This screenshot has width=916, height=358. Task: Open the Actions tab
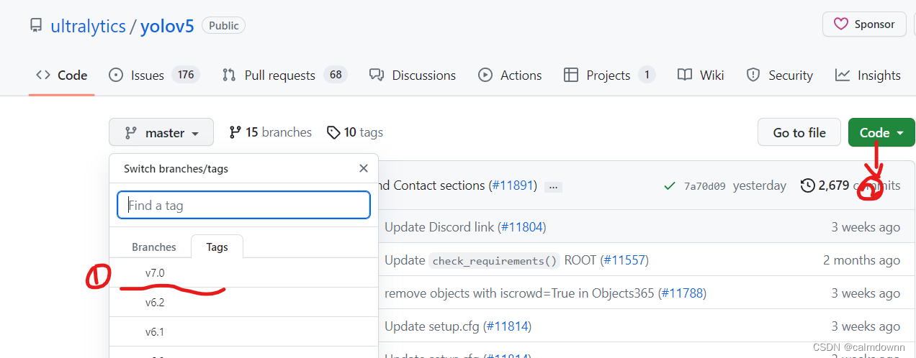coord(510,75)
